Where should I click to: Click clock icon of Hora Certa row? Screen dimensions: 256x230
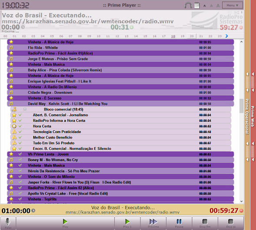(14, 126)
